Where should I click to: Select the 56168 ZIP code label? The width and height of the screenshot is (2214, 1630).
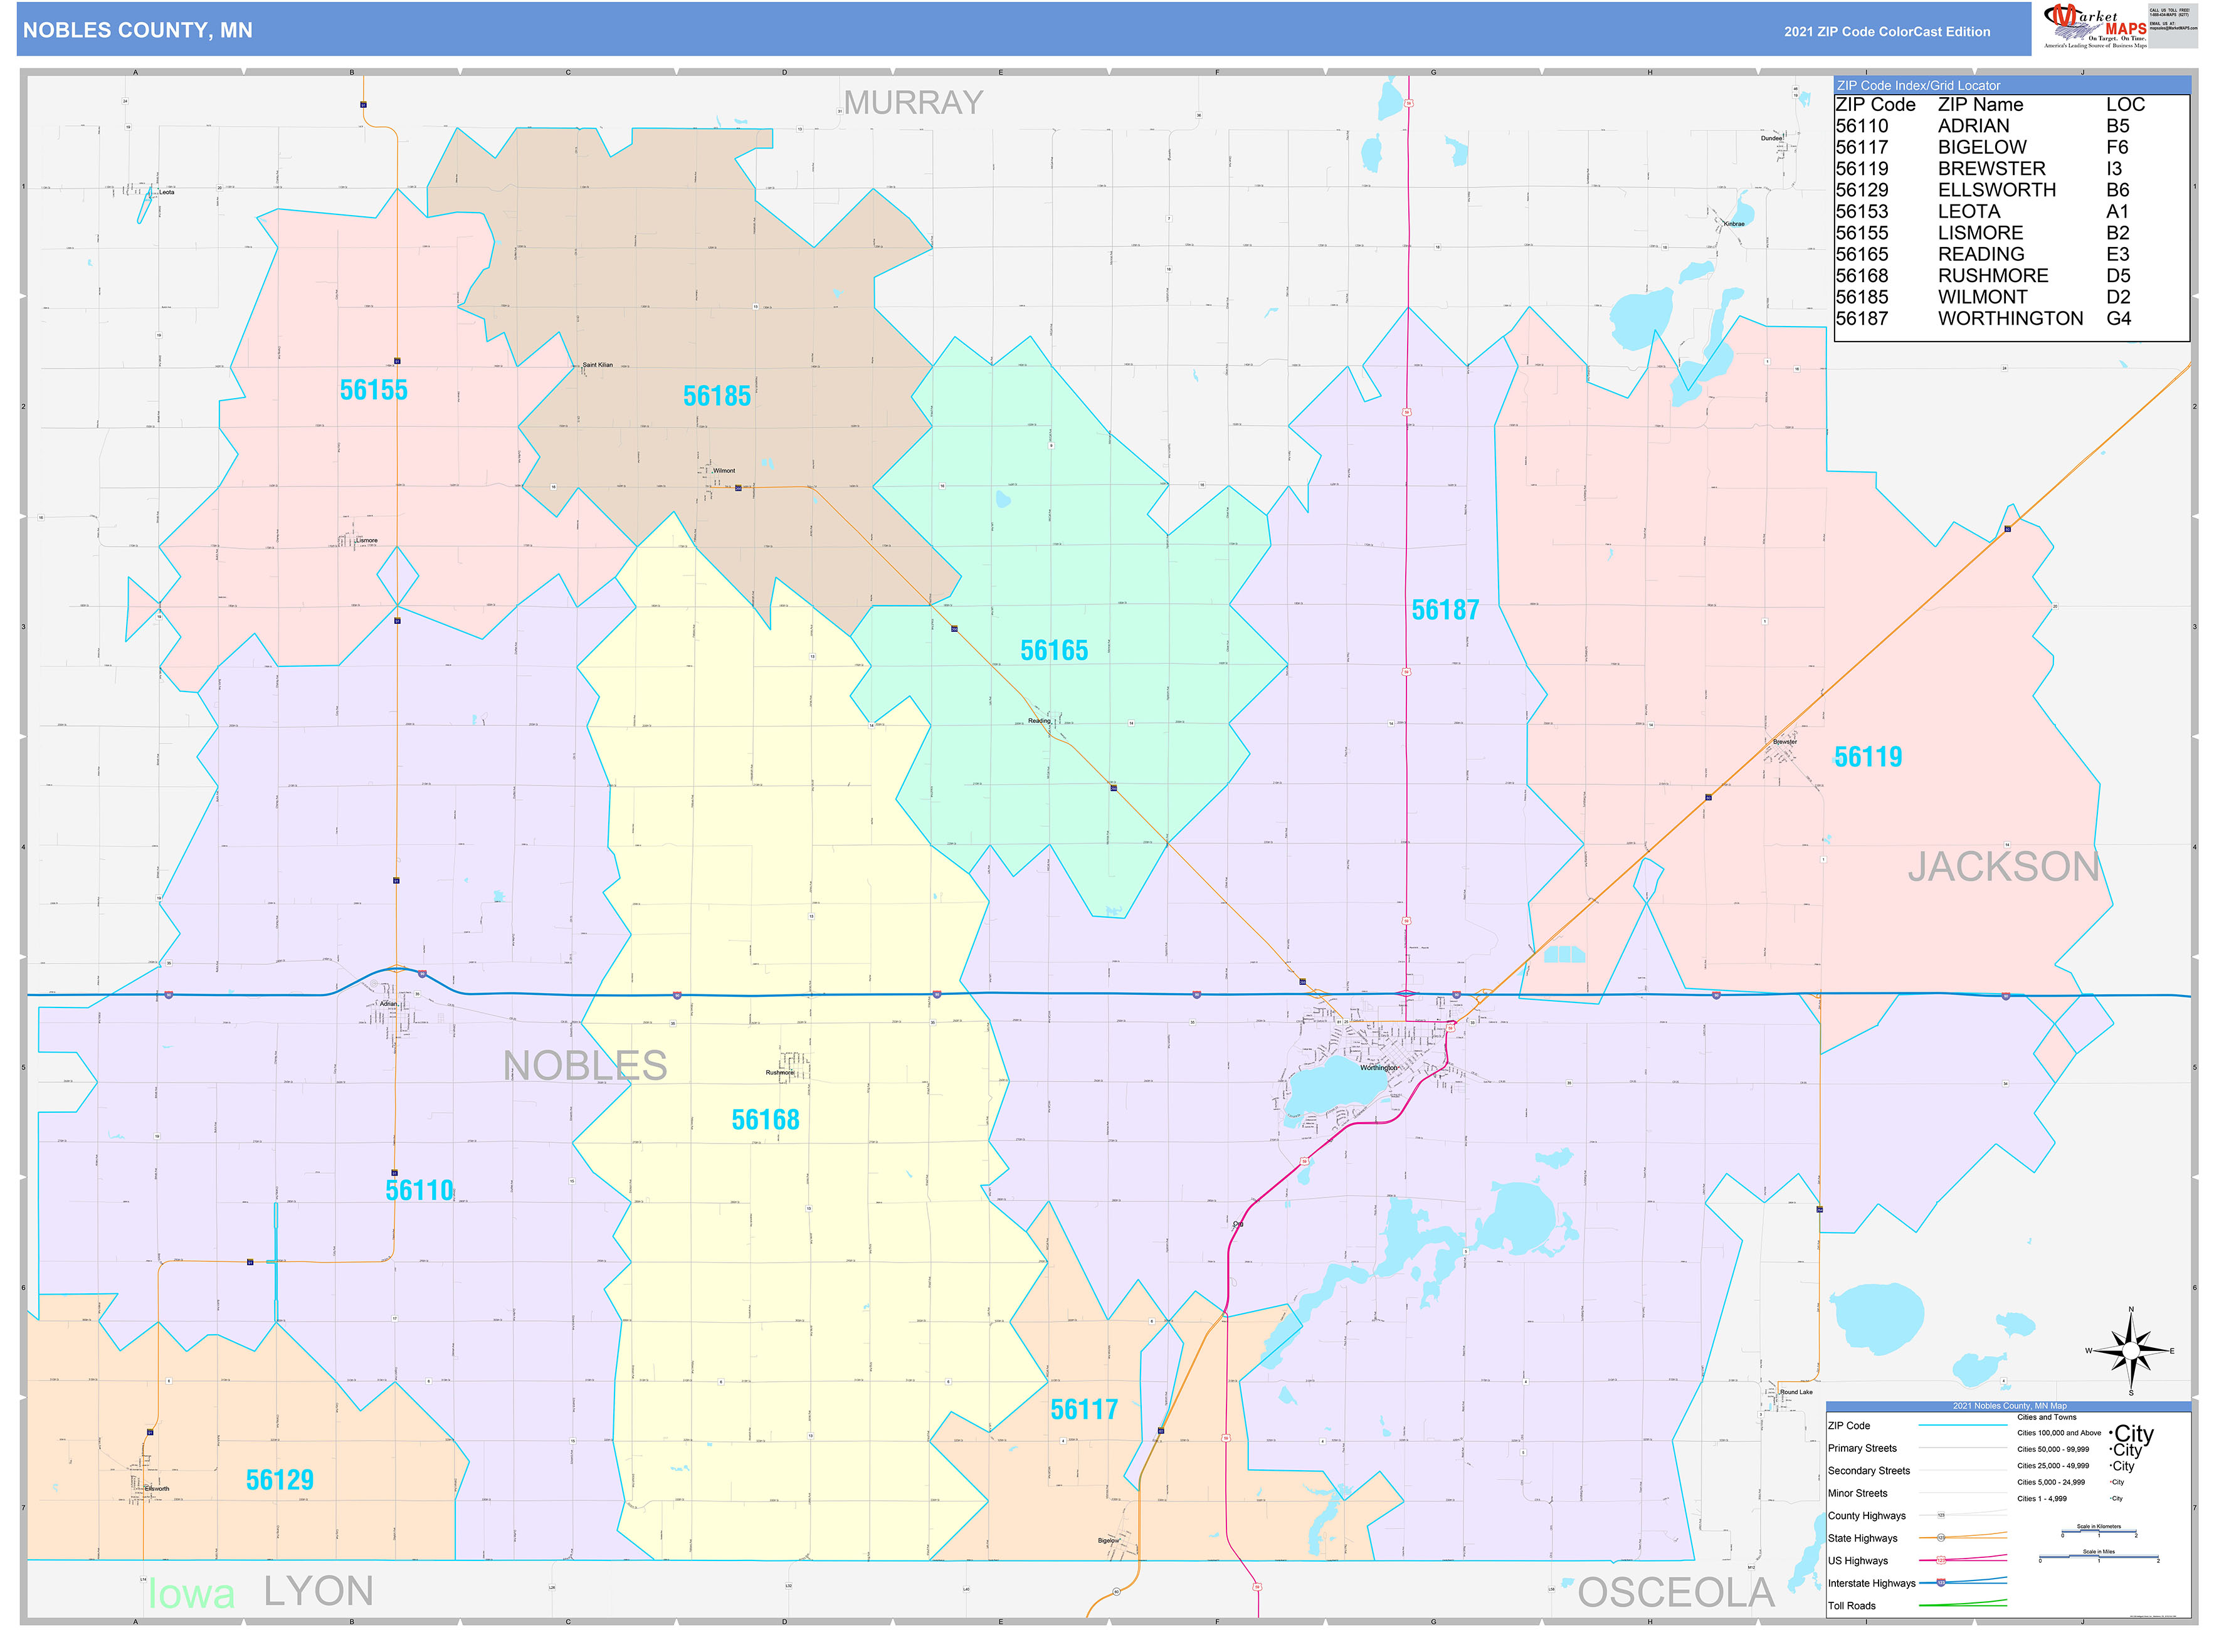click(x=764, y=1120)
